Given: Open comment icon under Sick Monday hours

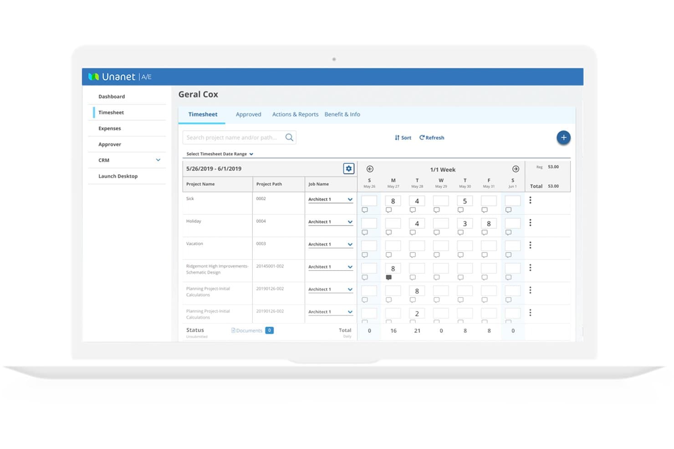Looking at the screenshot, I should 388,210.
